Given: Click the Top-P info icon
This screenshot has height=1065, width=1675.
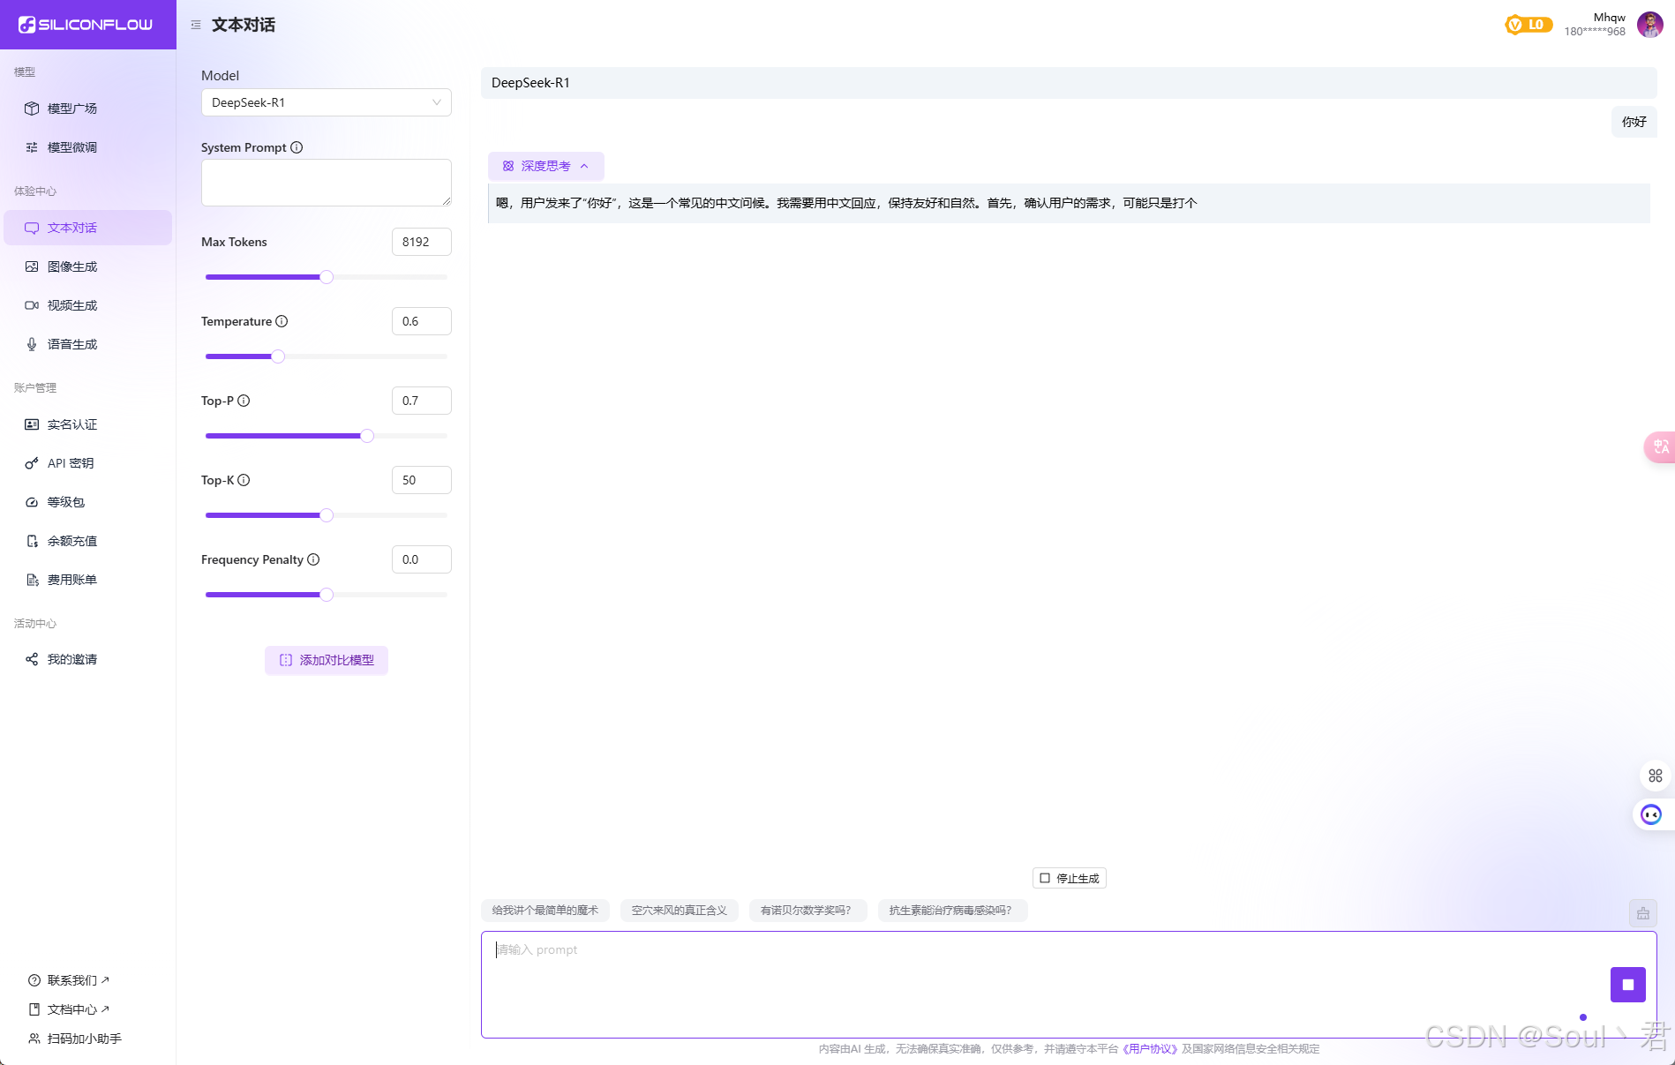Looking at the screenshot, I should (x=244, y=401).
